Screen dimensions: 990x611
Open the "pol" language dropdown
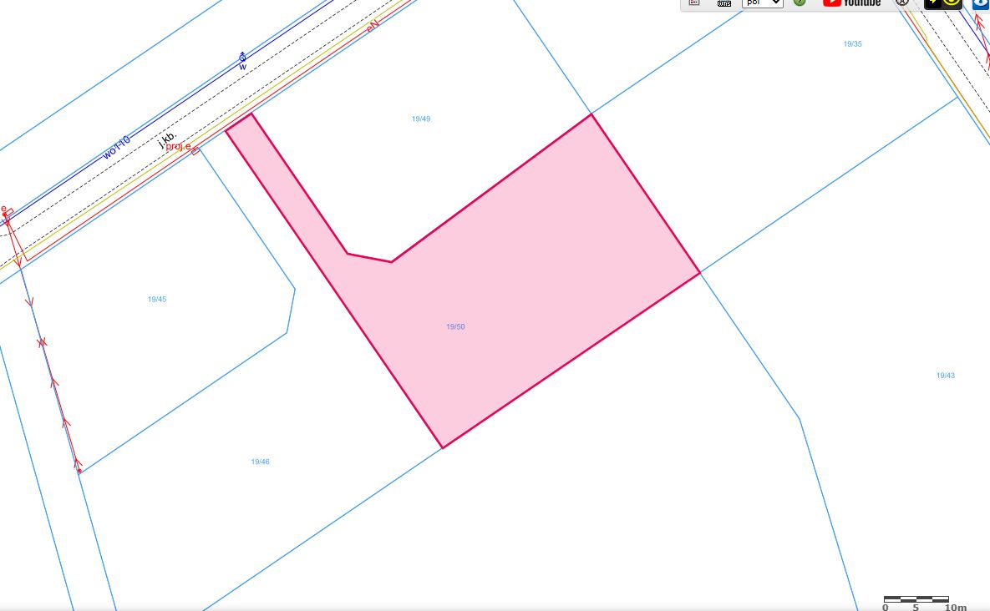[x=762, y=3]
